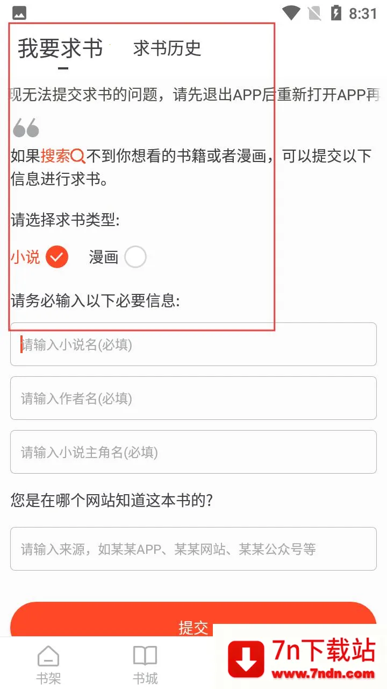Switch to the 求书历史 tab
Screen dimensions: 387x689
[167, 50]
